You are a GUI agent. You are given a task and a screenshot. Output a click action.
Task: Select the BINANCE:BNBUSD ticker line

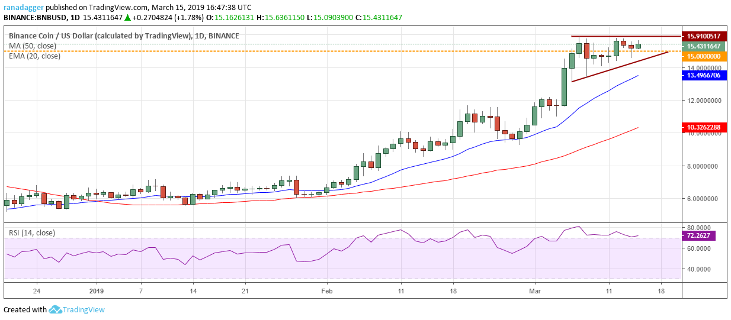[x=203, y=18]
